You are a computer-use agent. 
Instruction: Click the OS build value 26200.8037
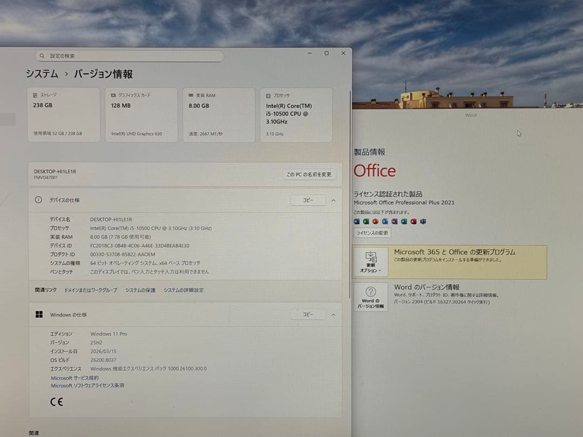[103, 360]
